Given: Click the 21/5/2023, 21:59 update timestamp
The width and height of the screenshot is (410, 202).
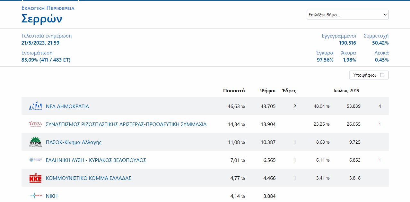Looking at the screenshot, I should (x=40, y=43).
